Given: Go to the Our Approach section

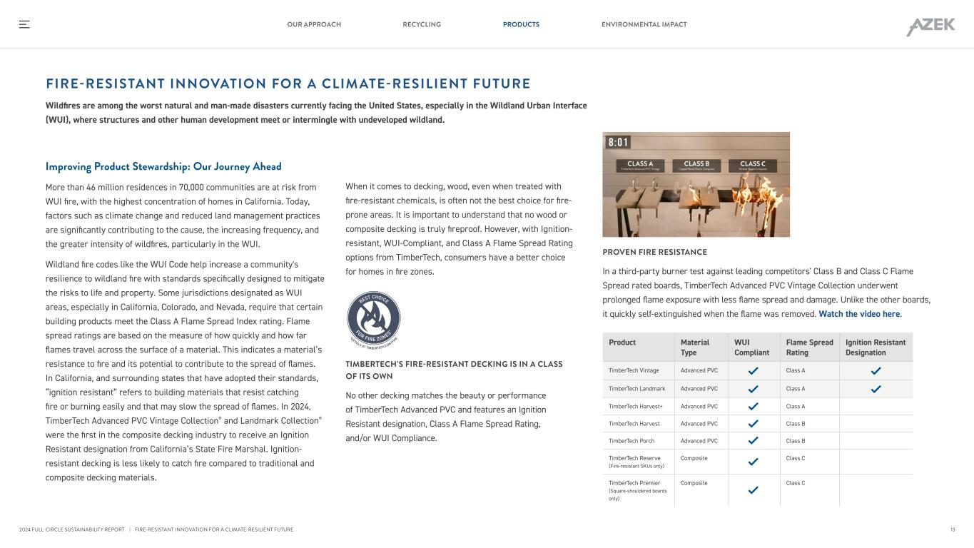Looking at the screenshot, I should click(x=314, y=24).
